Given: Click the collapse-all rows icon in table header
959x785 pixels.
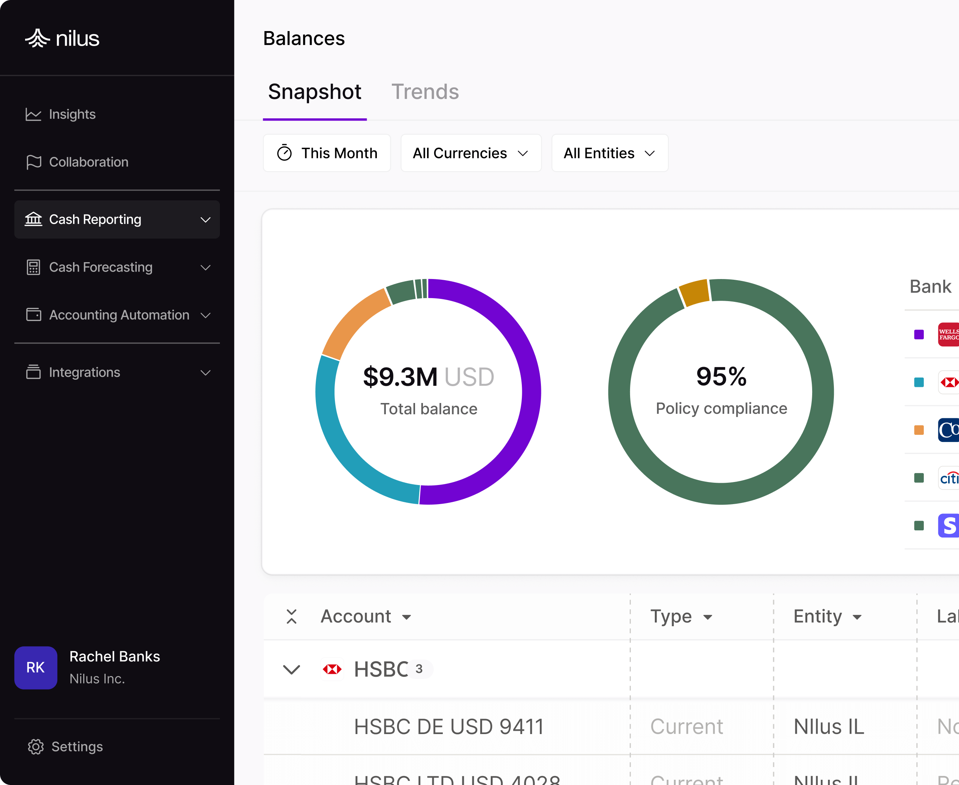Looking at the screenshot, I should (x=292, y=616).
